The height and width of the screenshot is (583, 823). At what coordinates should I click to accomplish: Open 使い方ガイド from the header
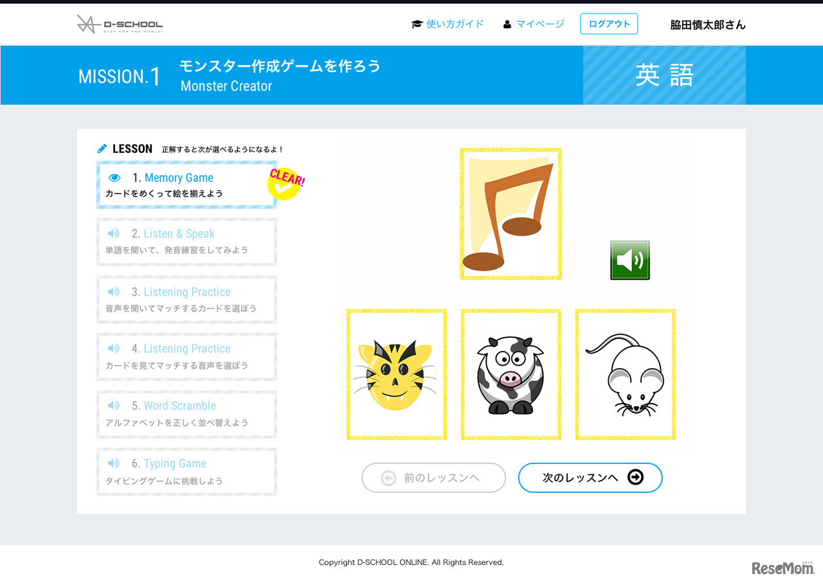point(455,24)
